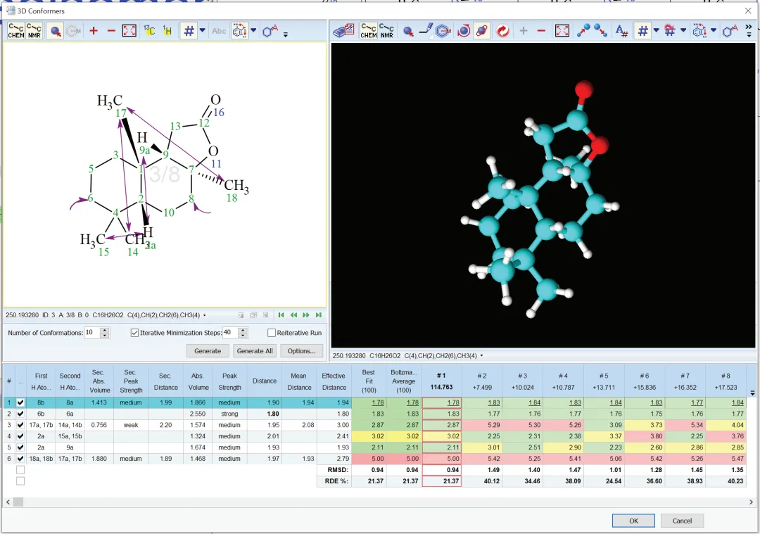The height and width of the screenshot is (534, 760).
Task: Click the Best Fit (100) column header
Action: [x=369, y=381]
